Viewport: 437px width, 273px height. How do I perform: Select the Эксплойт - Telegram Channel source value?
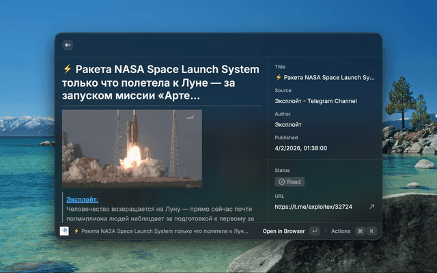coord(316,101)
